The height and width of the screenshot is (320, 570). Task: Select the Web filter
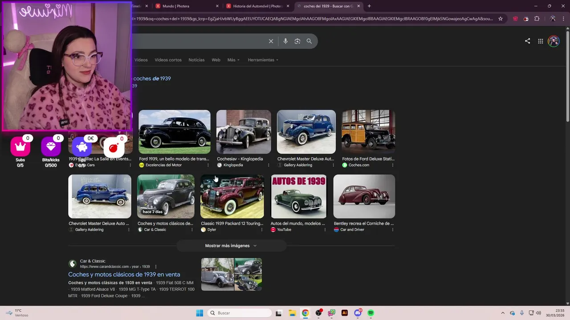point(216,60)
